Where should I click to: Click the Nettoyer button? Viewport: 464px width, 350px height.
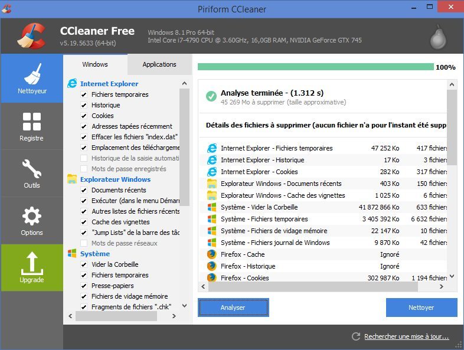[421, 308]
